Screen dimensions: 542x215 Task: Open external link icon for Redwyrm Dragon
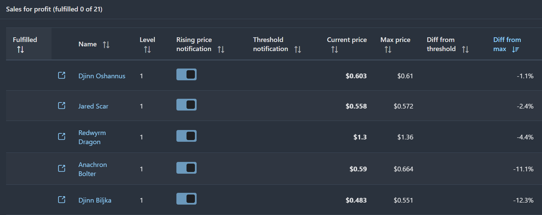point(62,136)
